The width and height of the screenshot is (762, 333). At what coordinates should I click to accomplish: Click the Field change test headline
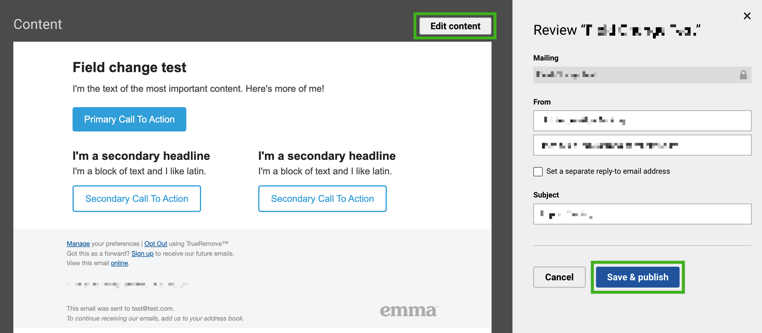tap(129, 67)
